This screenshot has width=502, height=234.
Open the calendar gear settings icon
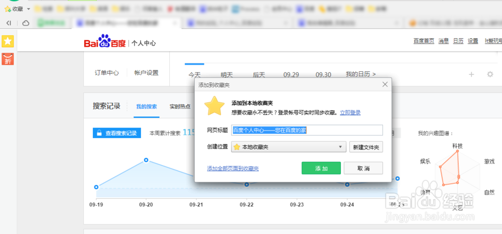[490, 74]
